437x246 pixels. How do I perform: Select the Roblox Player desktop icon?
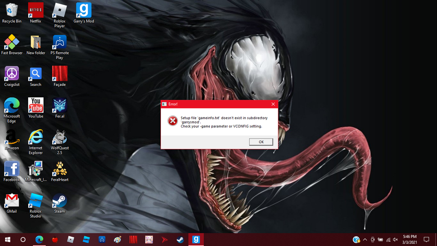60,15
